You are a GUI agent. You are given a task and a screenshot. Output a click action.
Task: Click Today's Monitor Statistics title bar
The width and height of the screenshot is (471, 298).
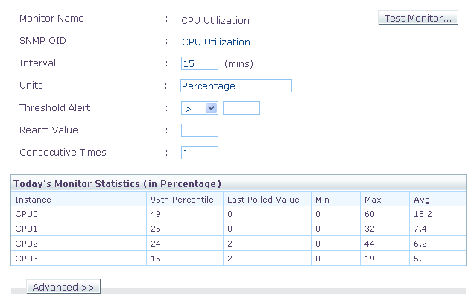click(x=238, y=183)
